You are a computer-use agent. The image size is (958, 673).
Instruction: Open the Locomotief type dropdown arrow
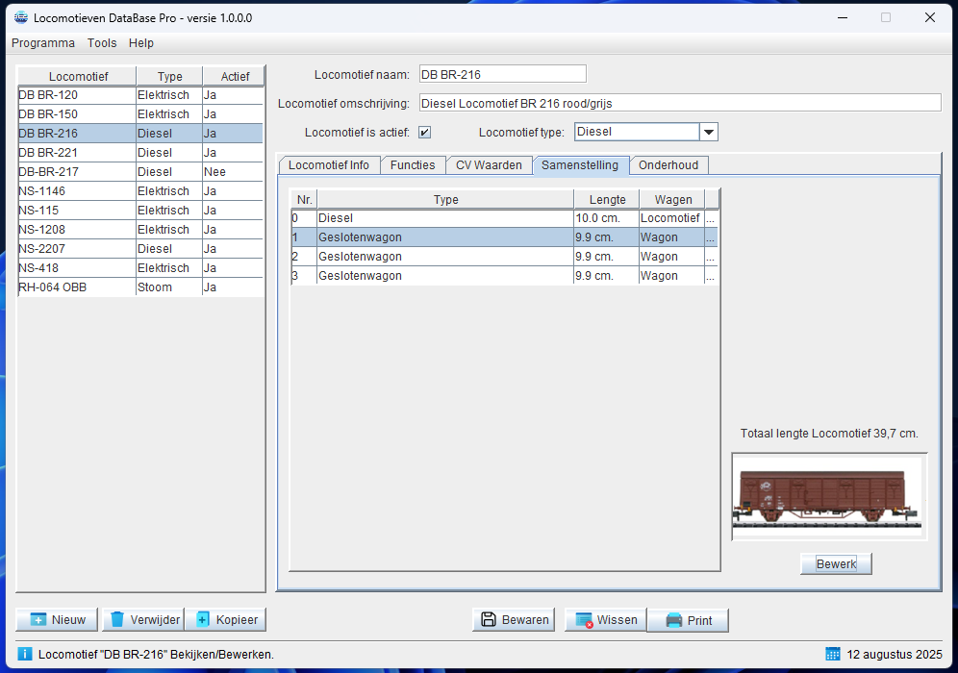point(709,132)
